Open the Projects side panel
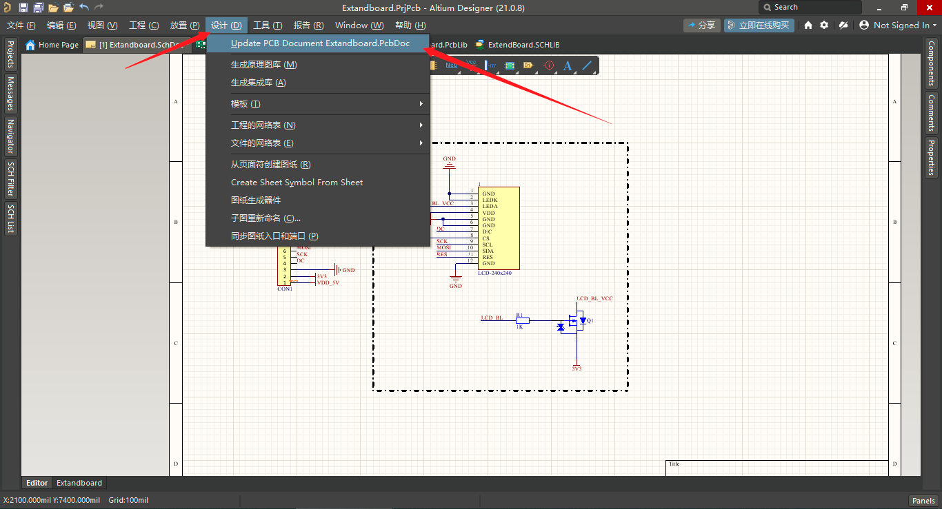Screen dimensions: 942x509 click(x=10, y=54)
